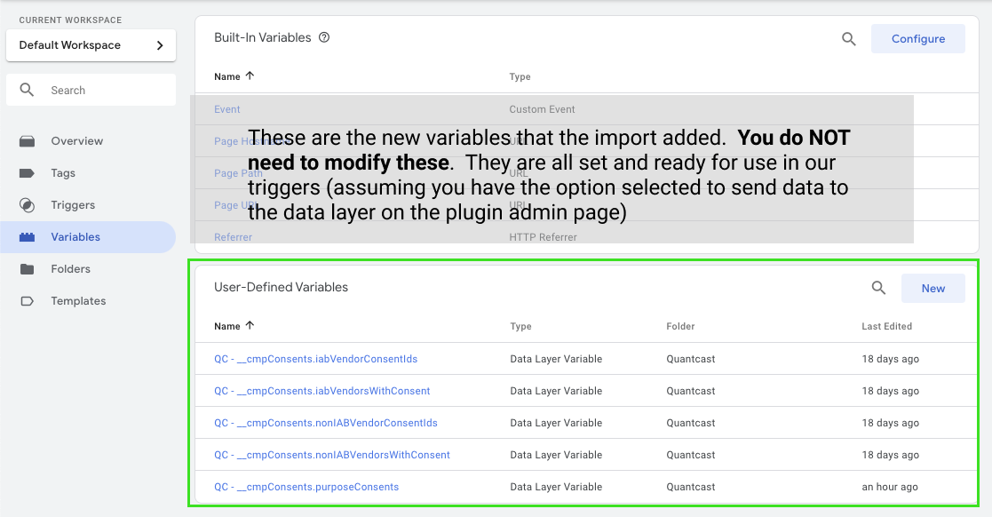Open QC - __cmpConsents.nonIABVendorsWithConsent variable
992x517 pixels.
pyautogui.click(x=332, y=455)
